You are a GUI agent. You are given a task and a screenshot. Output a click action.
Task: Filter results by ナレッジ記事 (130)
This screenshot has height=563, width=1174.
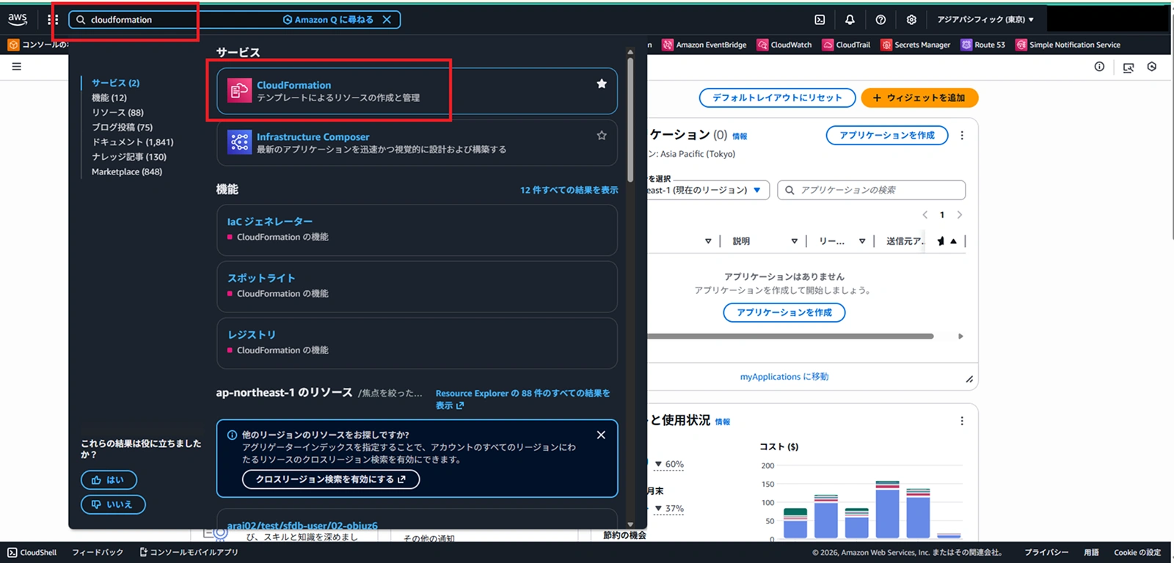(129, 157)
